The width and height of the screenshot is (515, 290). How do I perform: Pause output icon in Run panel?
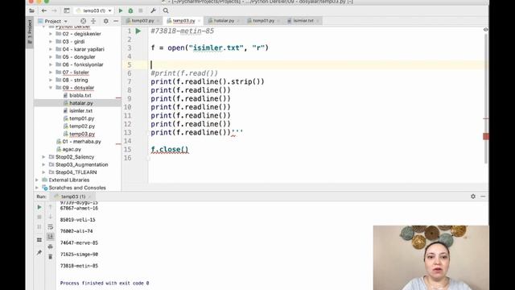coord(39,227)
